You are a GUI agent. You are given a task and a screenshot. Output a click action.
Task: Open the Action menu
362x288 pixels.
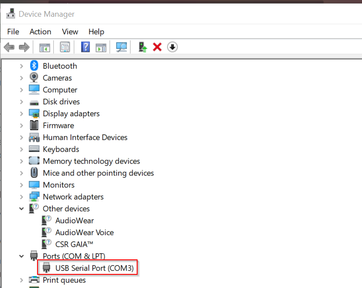tap(40, 32)
